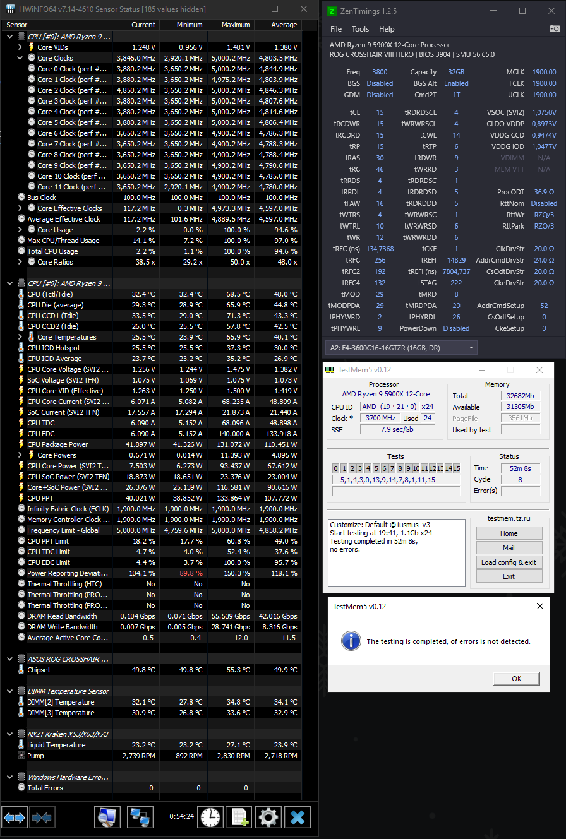
Task: Click the Average column header in HWiNFO
Action: pos(278,25)
